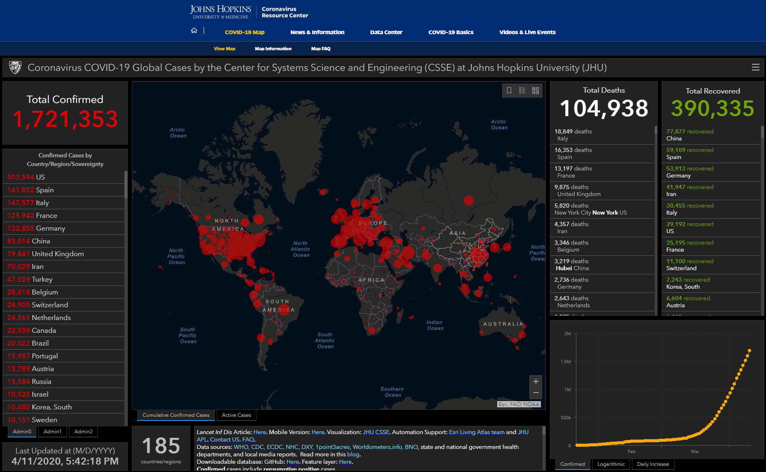This screenshot has height=472, width=766.
Task: Switch the map to Active Cases layer
Action: (x=236, y=415)
